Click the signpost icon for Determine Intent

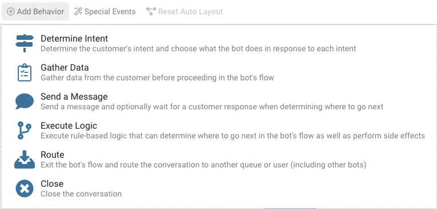click(x=25, y=43)
